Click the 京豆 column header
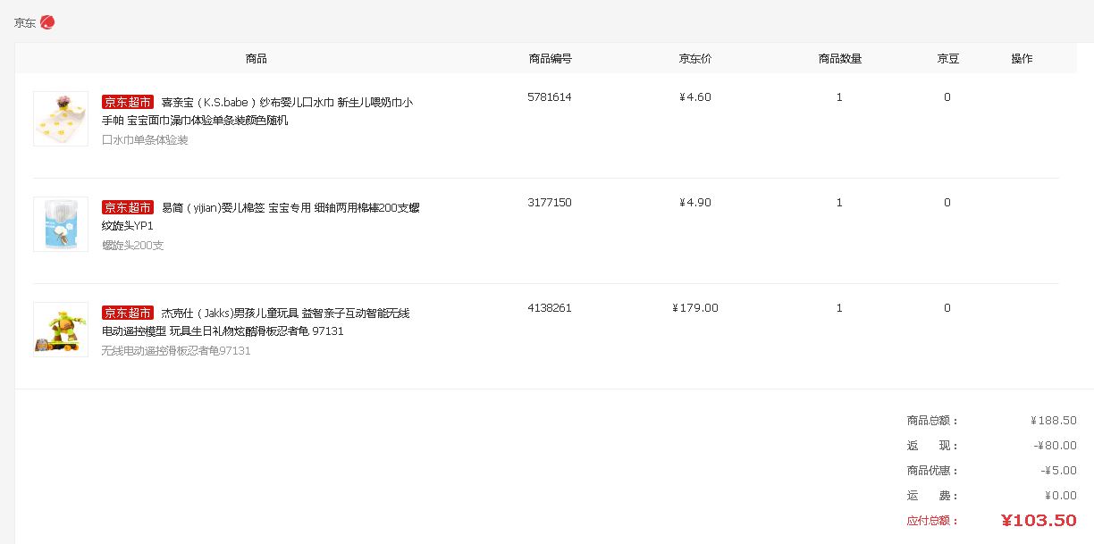 947,59
